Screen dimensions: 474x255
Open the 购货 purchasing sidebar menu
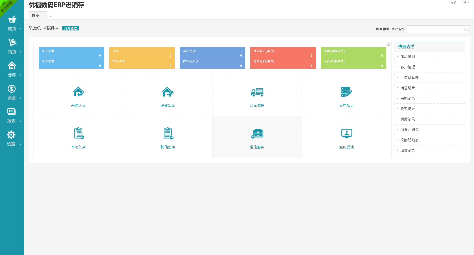(x=12, y=24)
